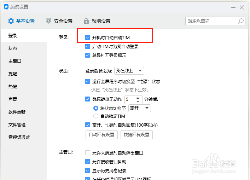Increase idle minutes with up arrow
This screenshot has height=180, width=250.
138,98
